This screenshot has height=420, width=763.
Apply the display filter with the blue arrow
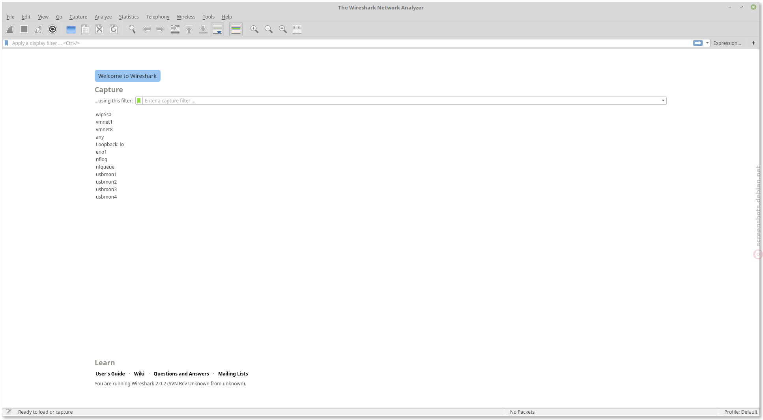tap(698, 43)
